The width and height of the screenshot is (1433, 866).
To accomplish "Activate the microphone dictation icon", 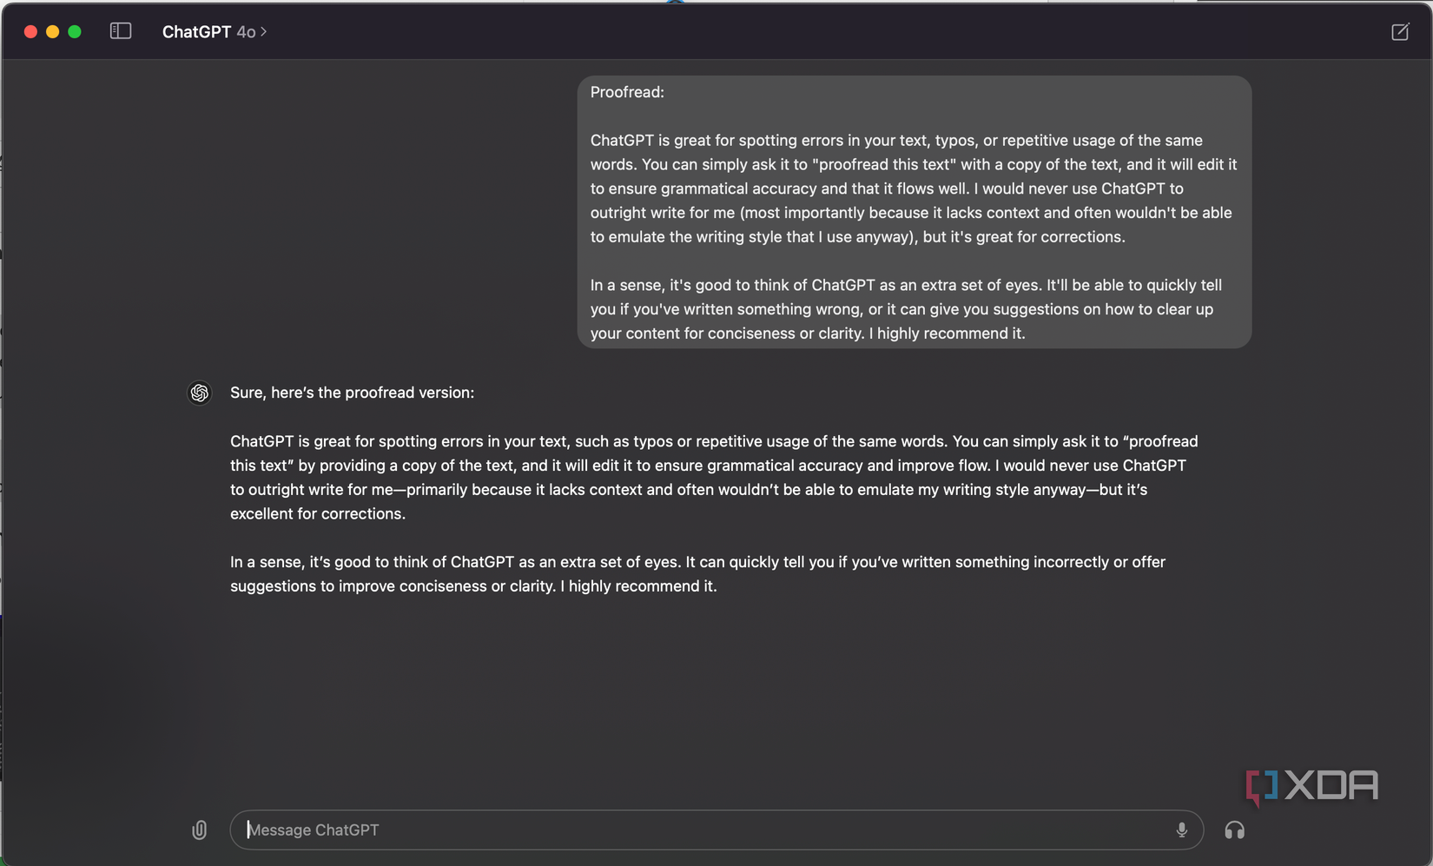I will [x=1181, y=830].
